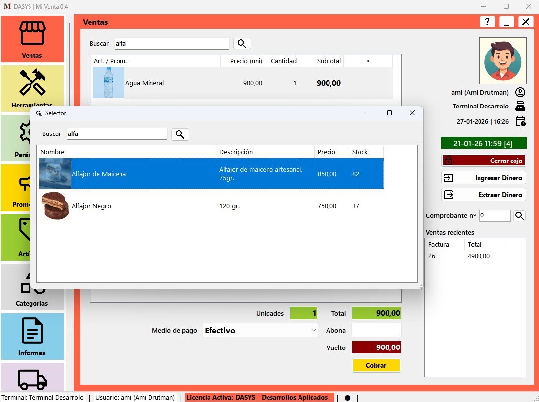
Task: Click the Abona amount input field
Action: click(x=376, y=330)
